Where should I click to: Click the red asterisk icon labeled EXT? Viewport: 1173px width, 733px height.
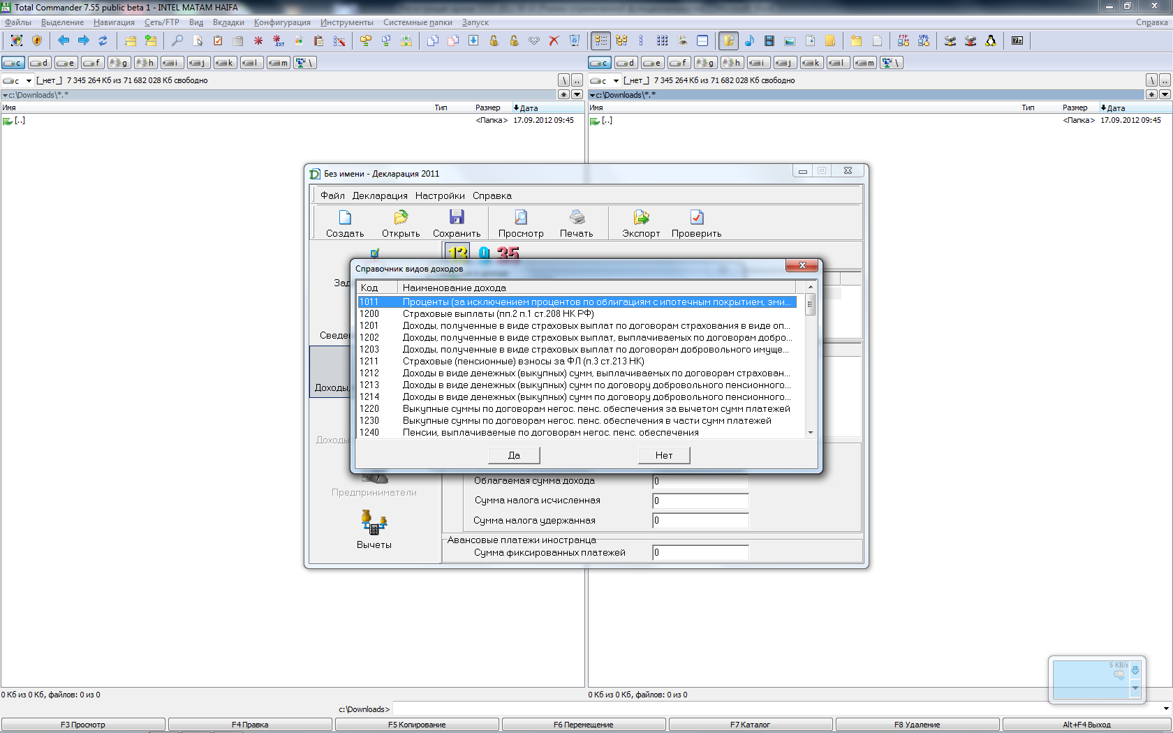(x=278, y=40)
